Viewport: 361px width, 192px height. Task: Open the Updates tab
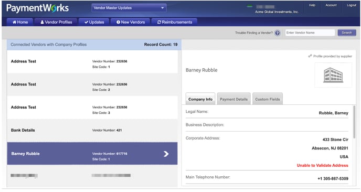[94, 22]
